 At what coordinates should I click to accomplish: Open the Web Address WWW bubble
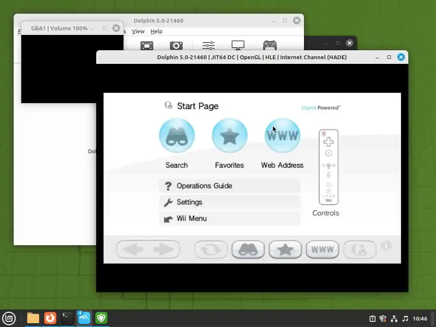(x=282, y=135)
